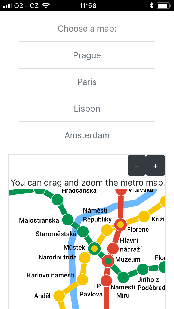Click the Náměstí Republiky yellow station
The width and height of the screenshot is (174, 309).
pyautogui.click(x=107, y=230)
